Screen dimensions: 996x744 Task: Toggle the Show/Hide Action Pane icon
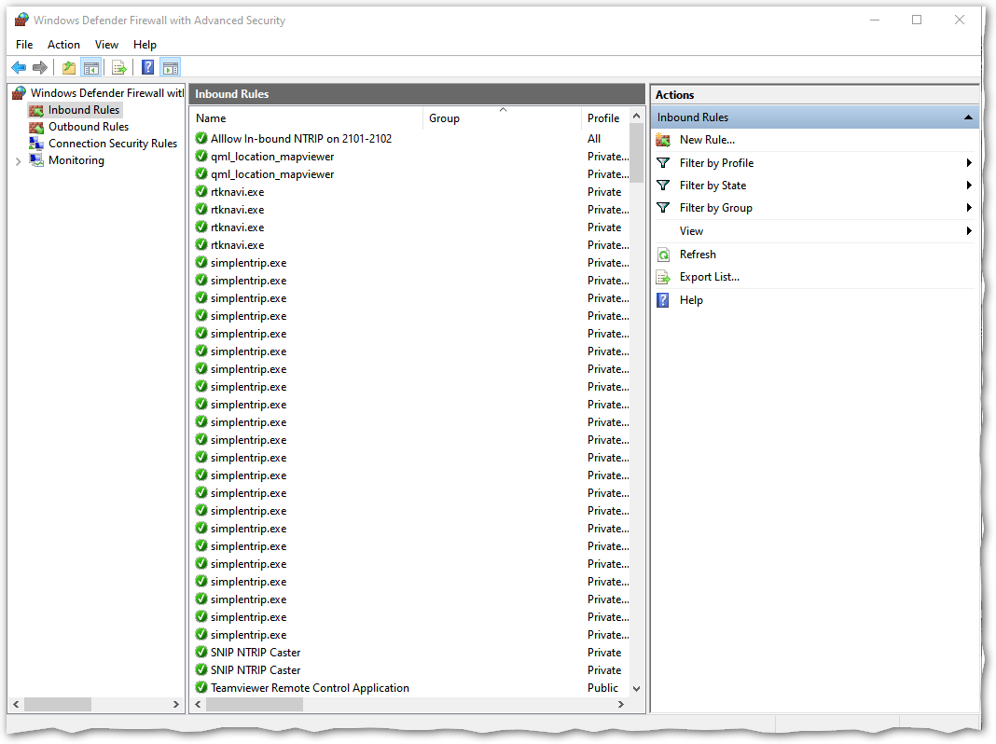171,67
